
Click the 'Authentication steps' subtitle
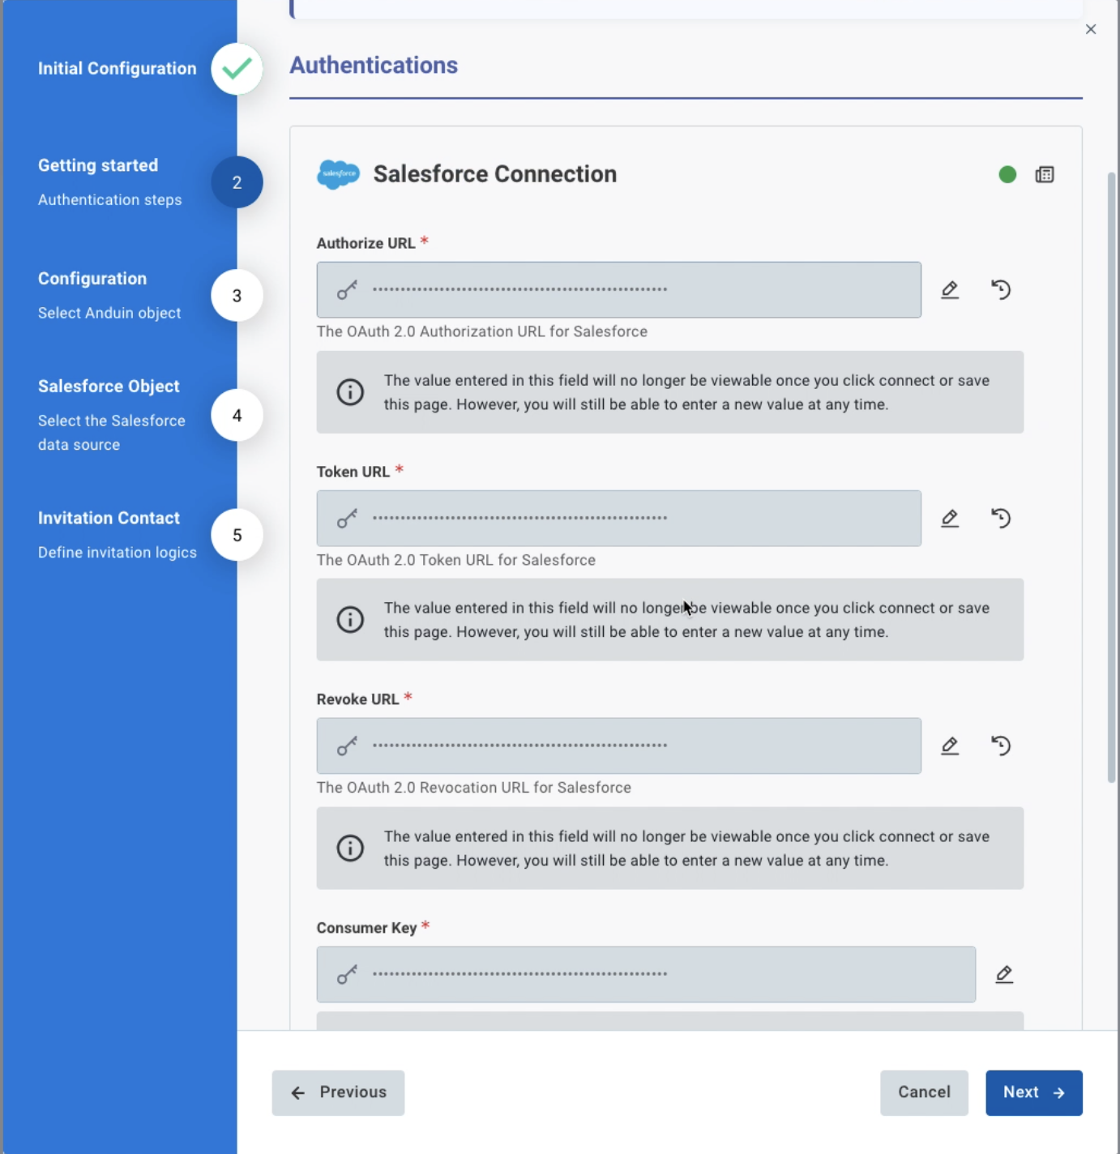[109, 200]
